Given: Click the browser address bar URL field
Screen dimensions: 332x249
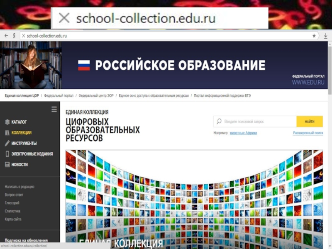Looking at the screenshot, I should (169, 36).
